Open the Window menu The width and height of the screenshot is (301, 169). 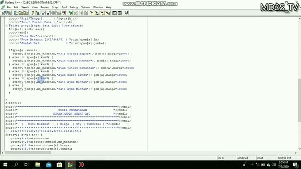(98, 8)
